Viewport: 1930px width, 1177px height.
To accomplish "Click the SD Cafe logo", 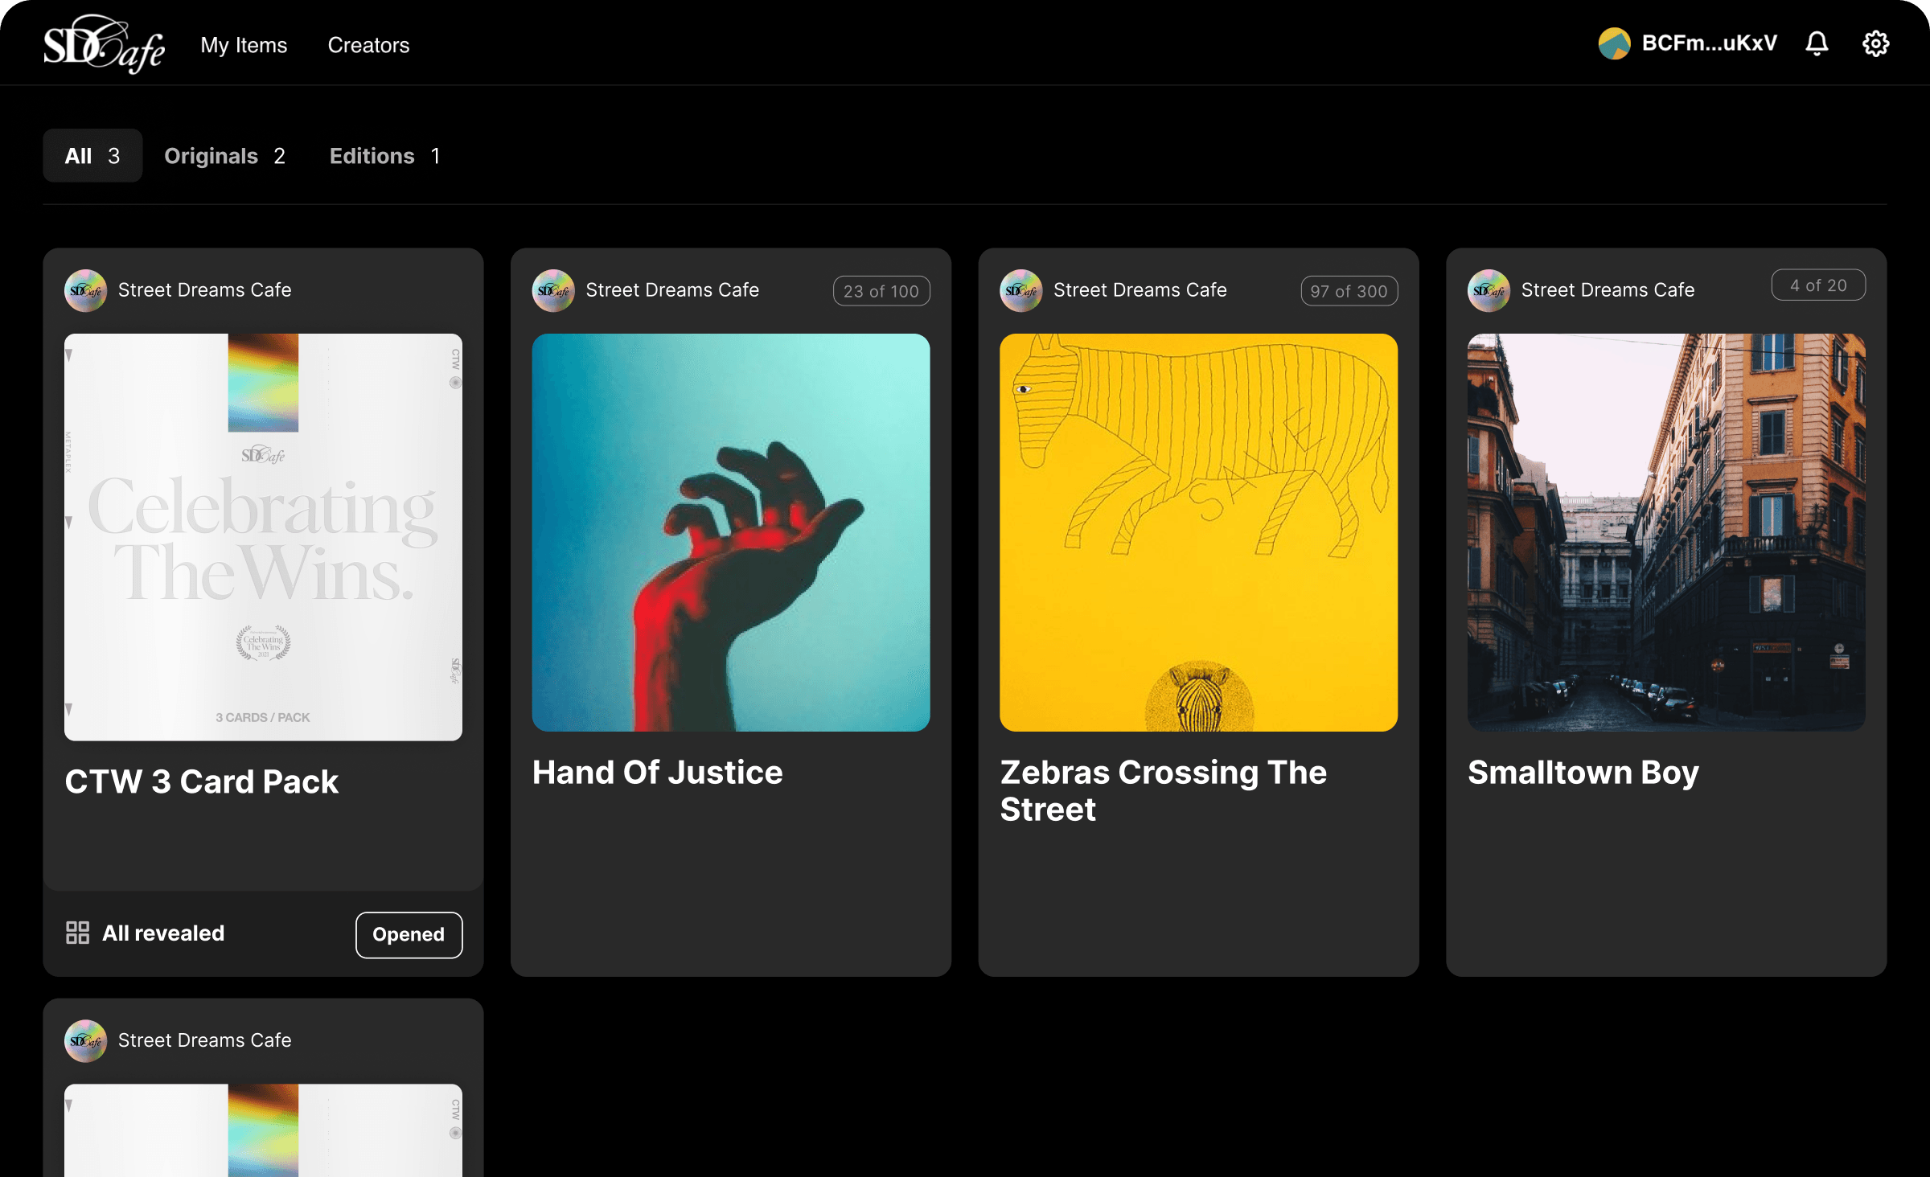I will coord(104,44).
